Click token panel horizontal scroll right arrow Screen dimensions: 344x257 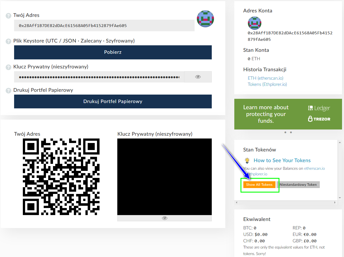point(335,203)
